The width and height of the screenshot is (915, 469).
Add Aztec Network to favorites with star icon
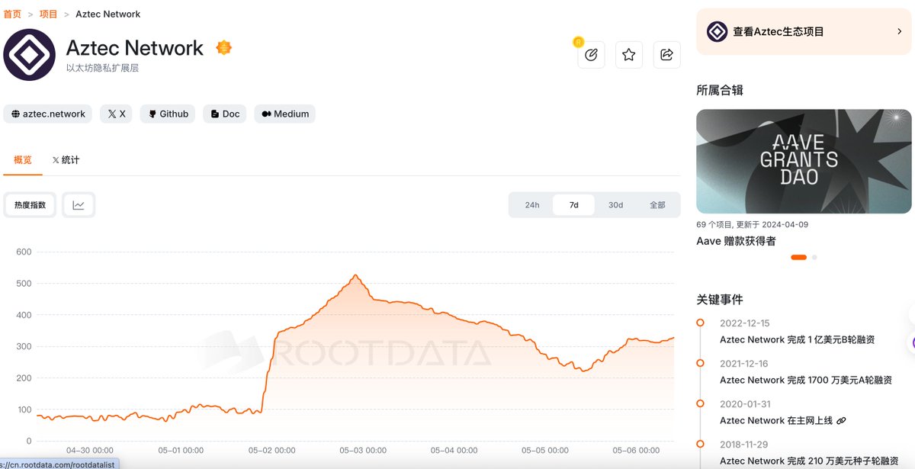point(629,55)
